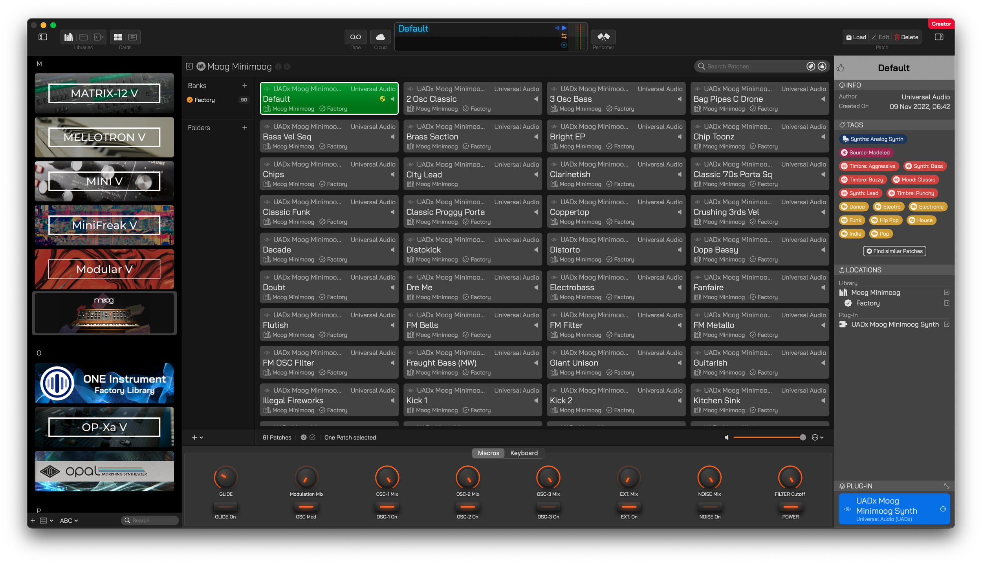Switch to Cards grid view icon
This screenshot has width=982, height=564.
tap(118, 37)
